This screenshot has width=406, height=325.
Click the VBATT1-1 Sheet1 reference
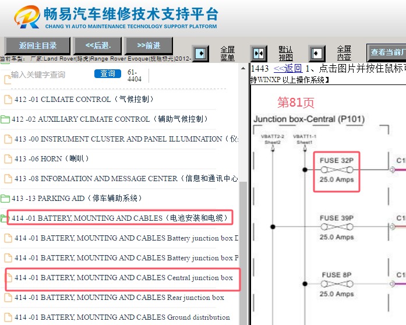click(305, 139)
